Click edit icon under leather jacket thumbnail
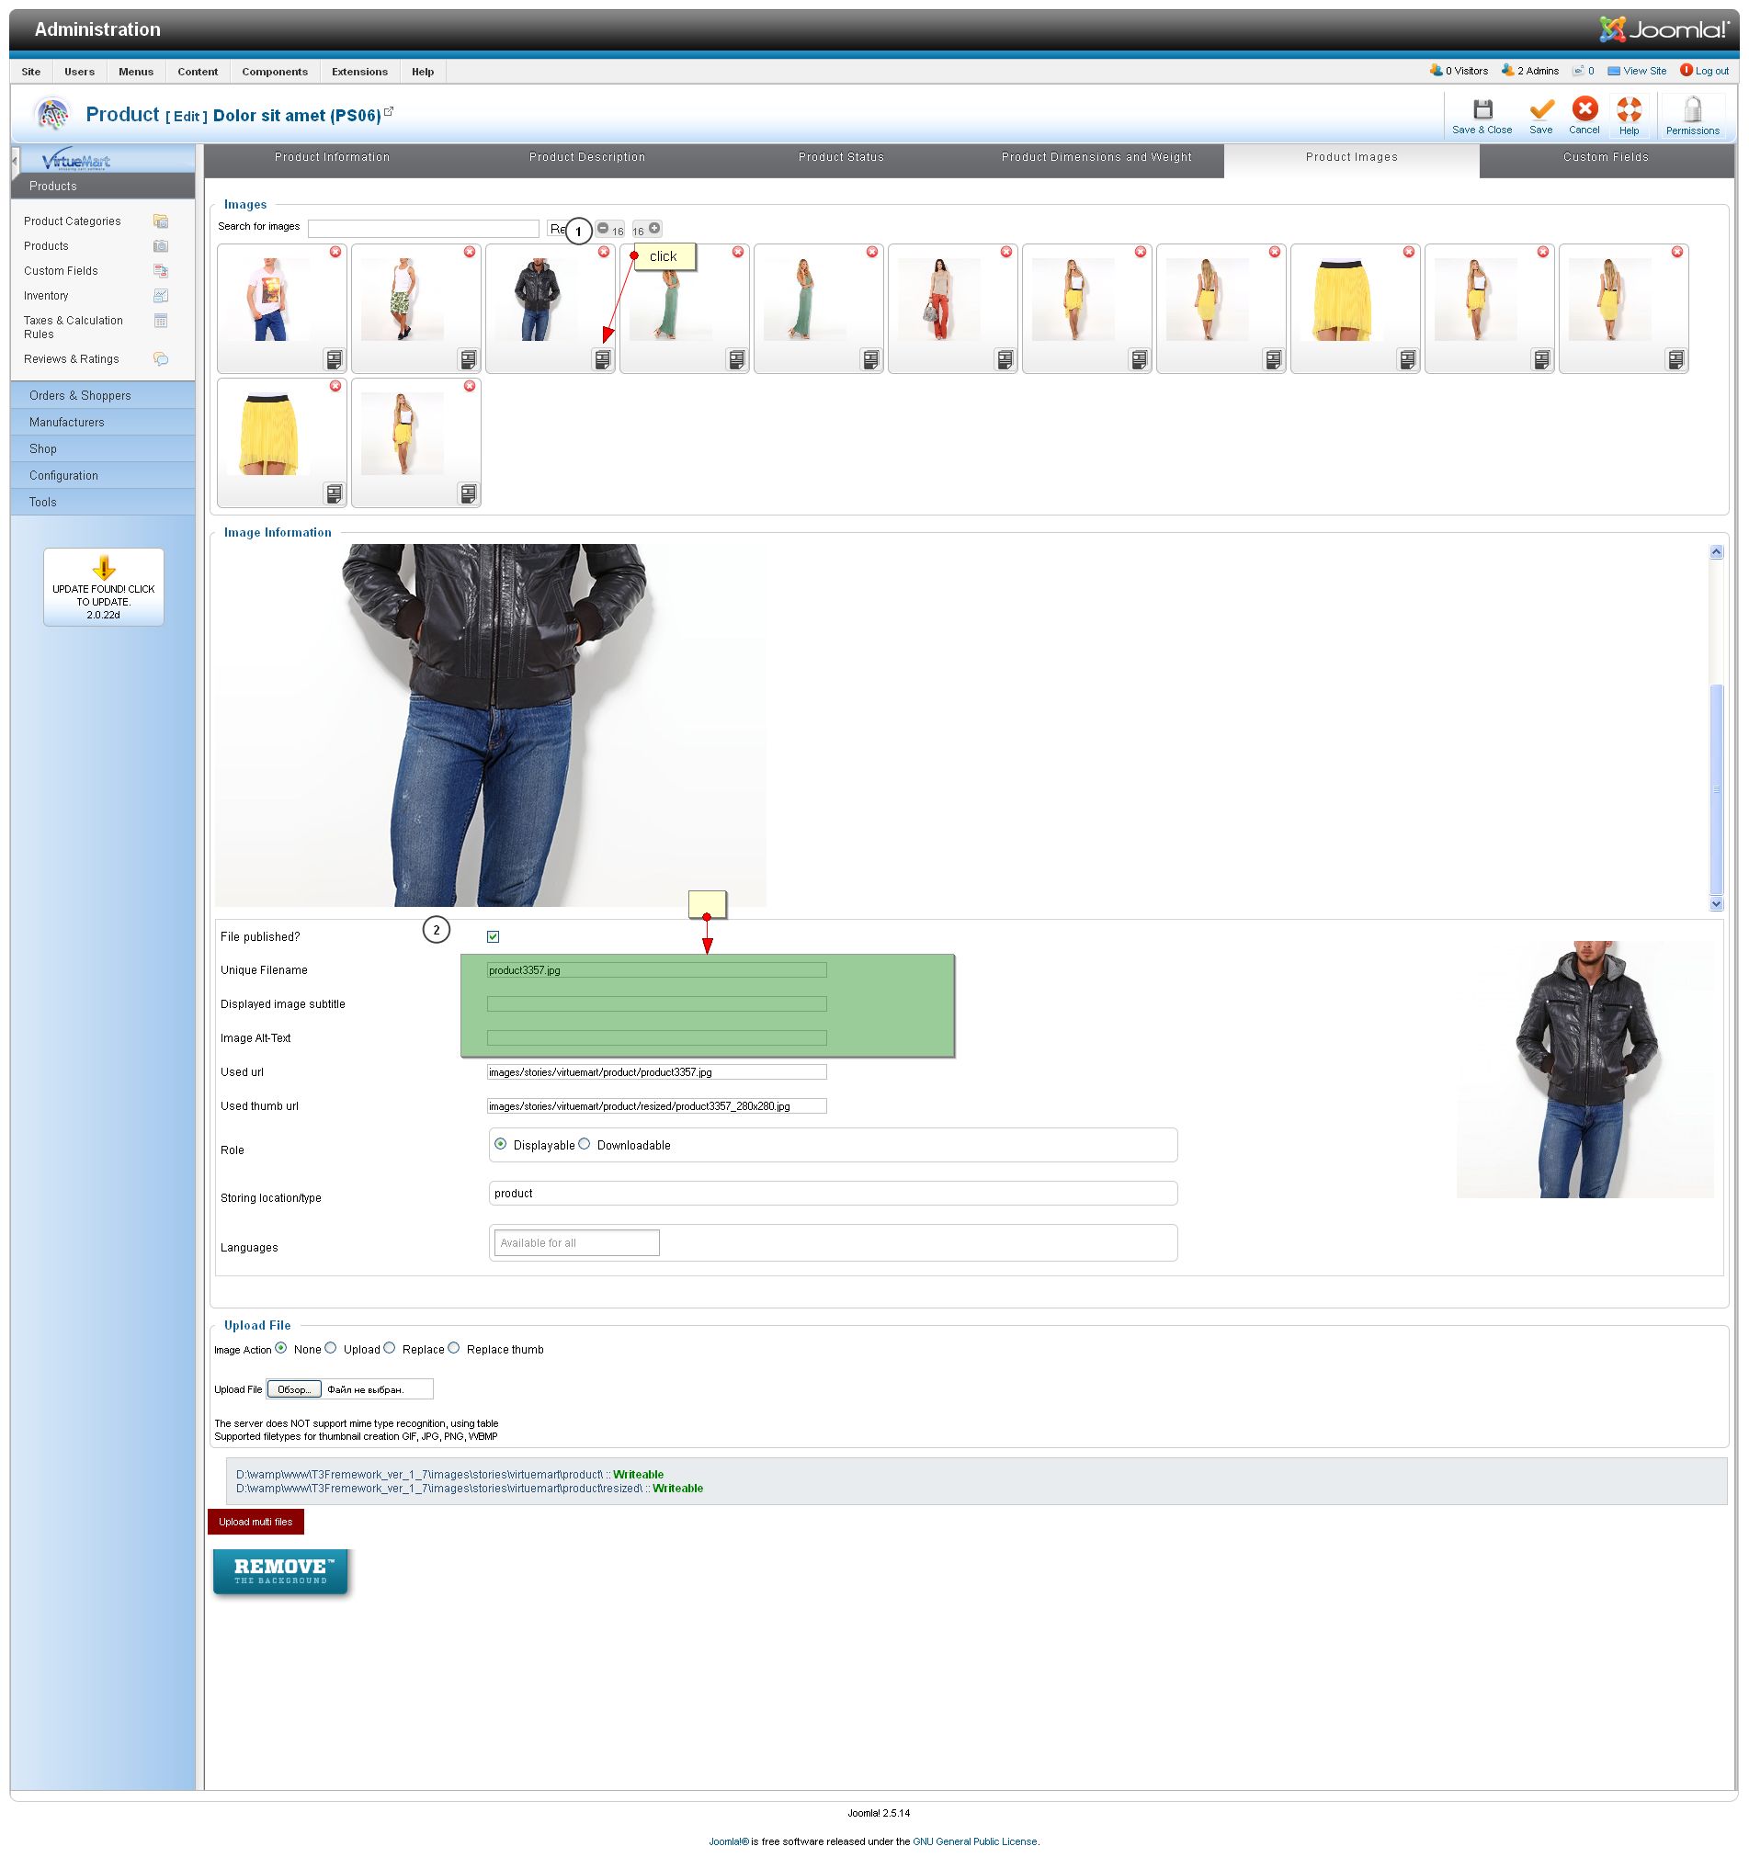1749x1869 pixels. 603,359
